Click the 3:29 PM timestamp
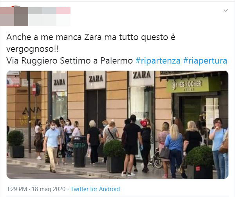235x197 pixels. (16, 189)
